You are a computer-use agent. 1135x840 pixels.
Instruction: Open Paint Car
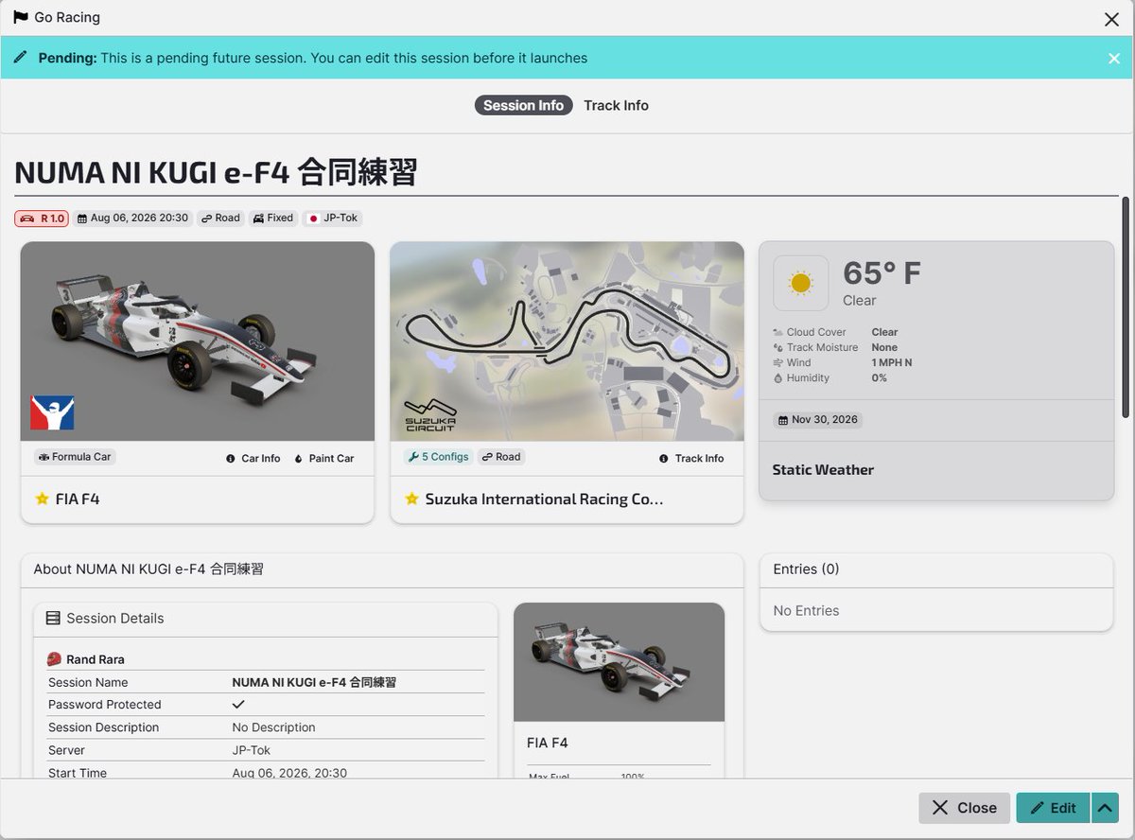click(x=324, y=458)
